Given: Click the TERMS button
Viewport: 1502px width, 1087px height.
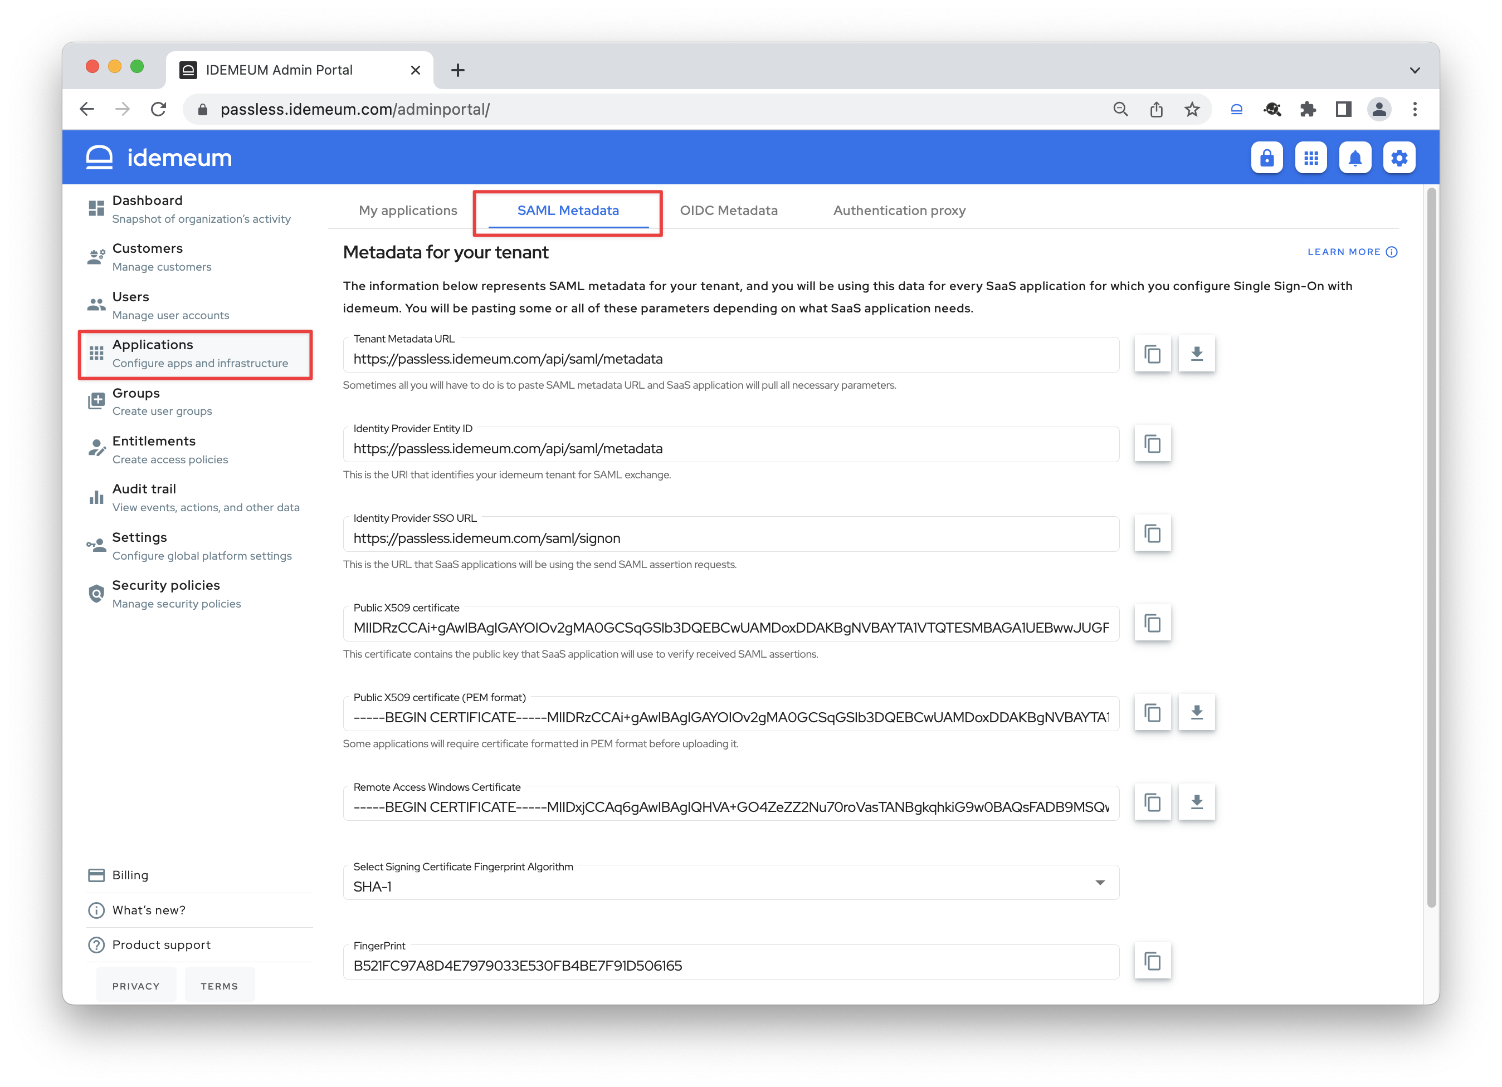Looking at the screenshot, I should pos(219,986).
